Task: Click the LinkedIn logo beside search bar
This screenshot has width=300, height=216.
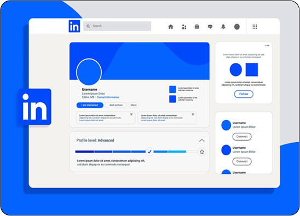Action: coord(74,26)
